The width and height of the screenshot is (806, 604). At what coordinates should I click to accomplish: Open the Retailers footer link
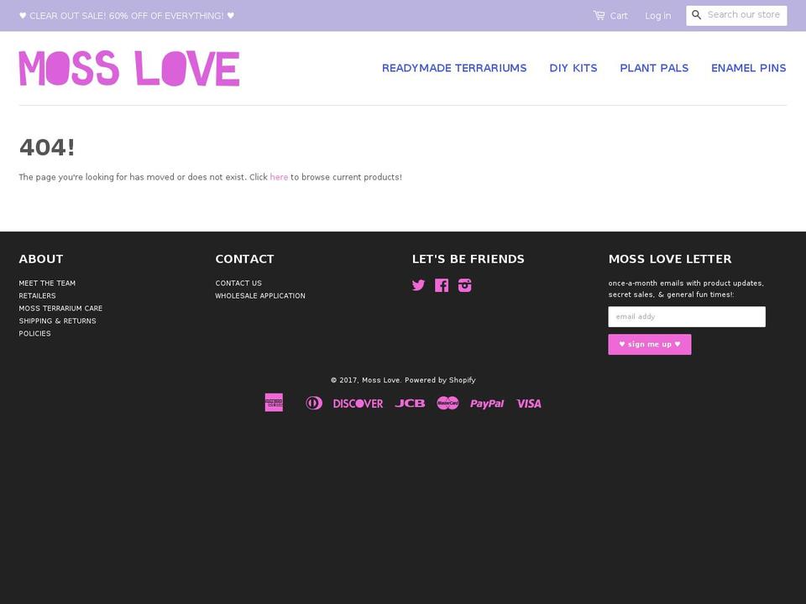click(38, 296)
